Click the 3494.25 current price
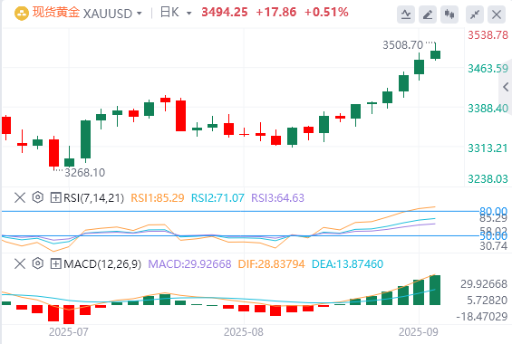This screenshot has width=512, height=344. (225, 13)
